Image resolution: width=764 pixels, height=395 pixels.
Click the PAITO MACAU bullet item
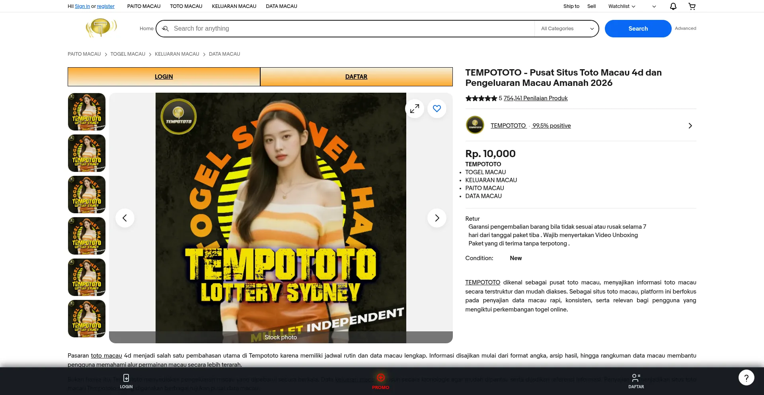[x=485, y=188]
